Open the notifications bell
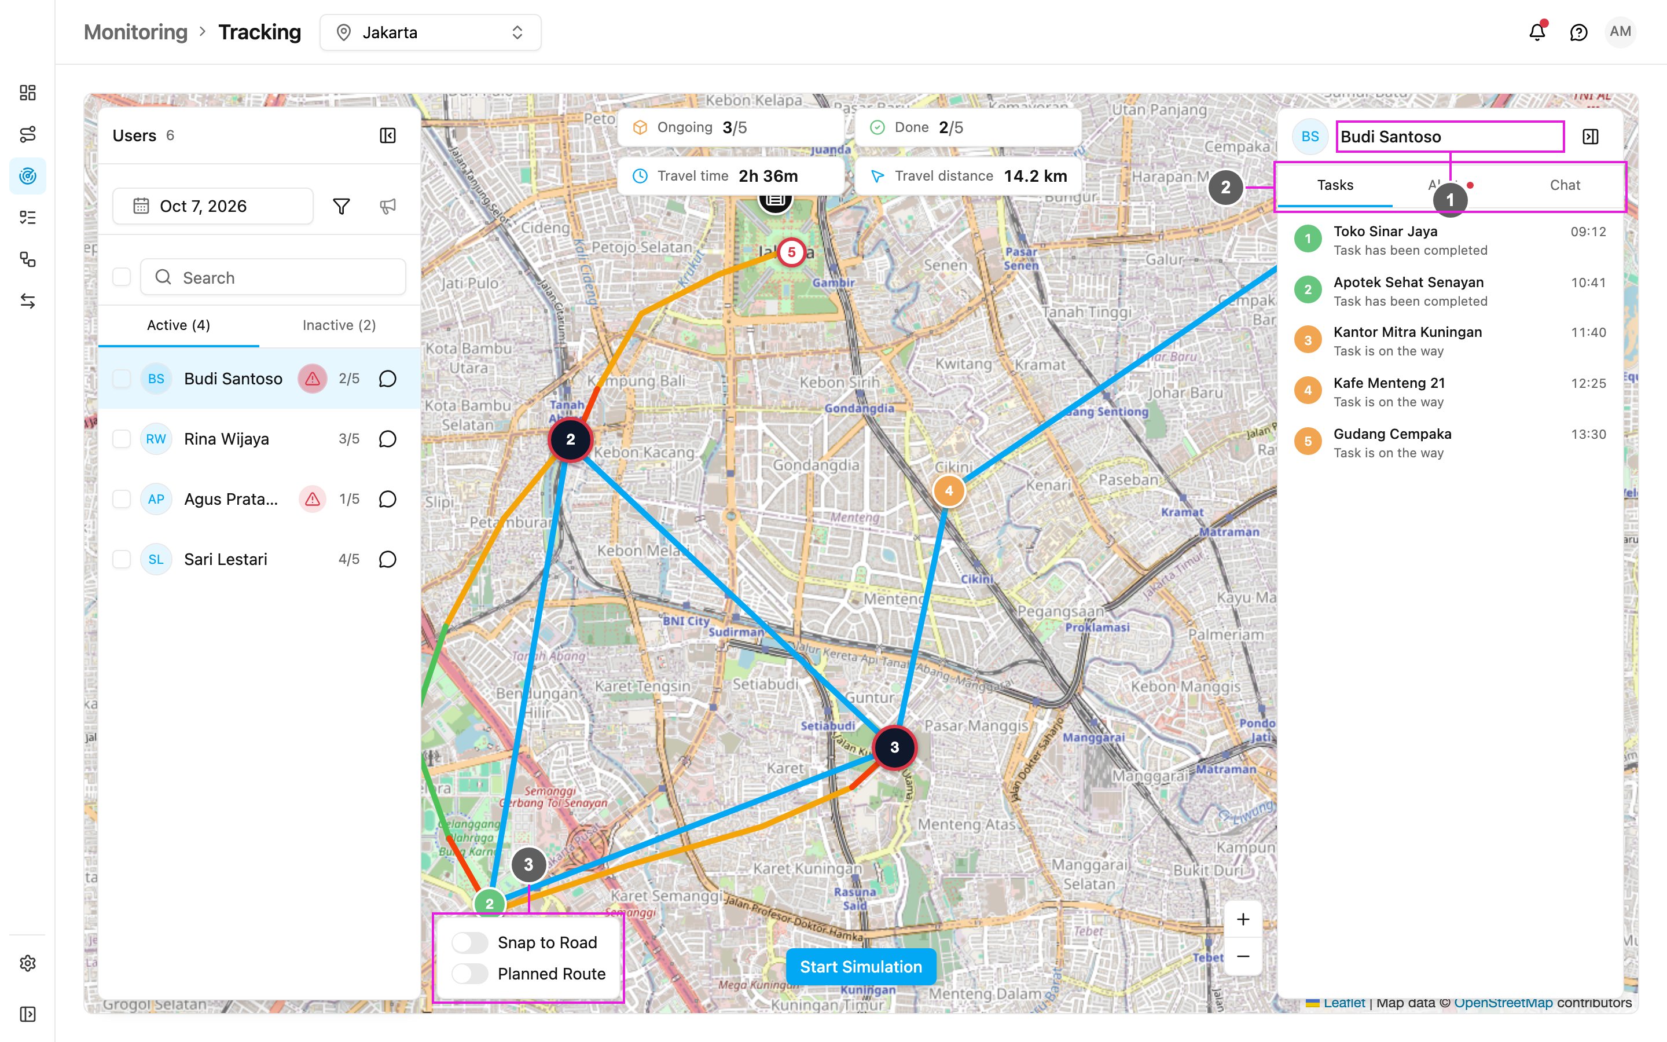The image size is (1667, 1042). tap(1537, 32)
